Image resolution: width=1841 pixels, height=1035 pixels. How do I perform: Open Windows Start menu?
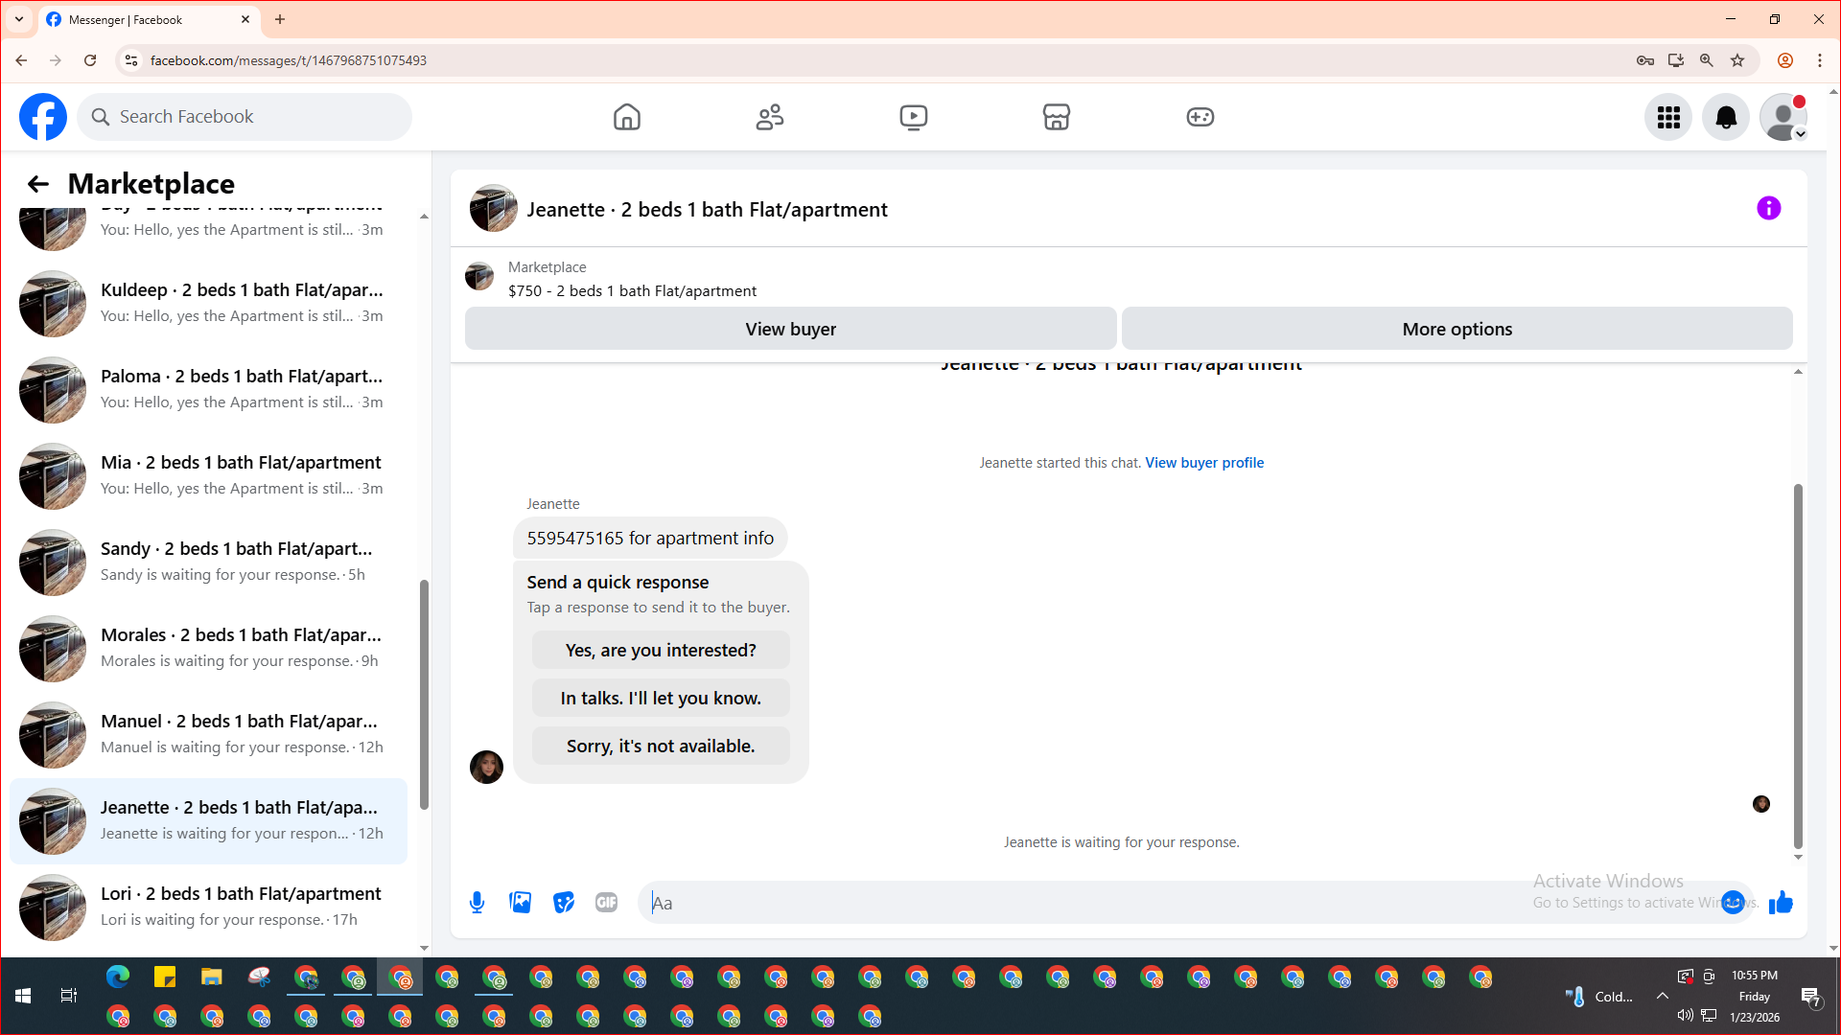23,996
